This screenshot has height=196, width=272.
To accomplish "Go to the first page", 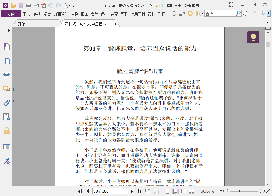I will click(x=80, y=191).
